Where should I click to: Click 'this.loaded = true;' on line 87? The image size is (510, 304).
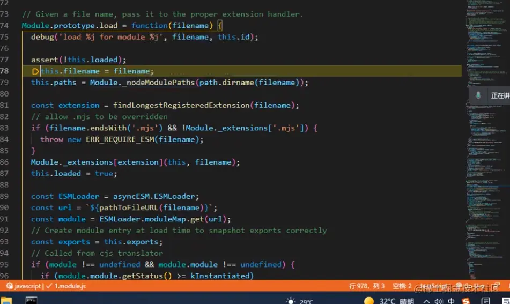point(74,173)
